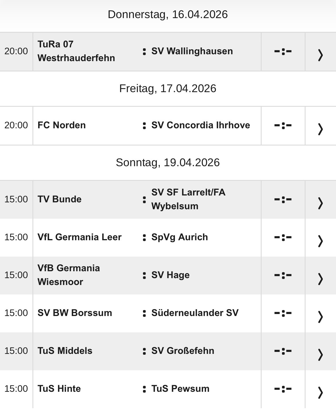This screenshot has height=409, width=336.
Task: Click the Sonntag, 19.04.2026 date header
Action: click(168, 162)
